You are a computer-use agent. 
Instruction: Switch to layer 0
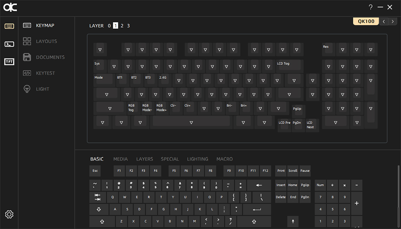[x=109, y=26]
